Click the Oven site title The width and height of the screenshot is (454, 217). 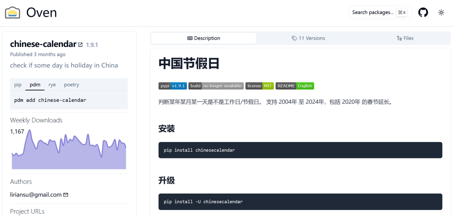[x=41, y=13]
